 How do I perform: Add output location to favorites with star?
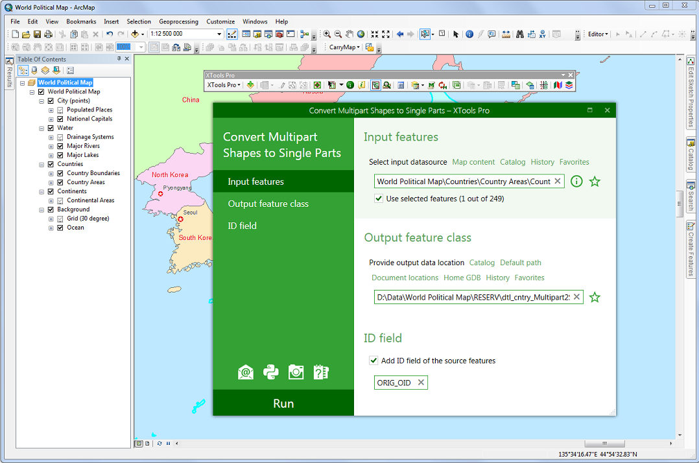[595, 297]
